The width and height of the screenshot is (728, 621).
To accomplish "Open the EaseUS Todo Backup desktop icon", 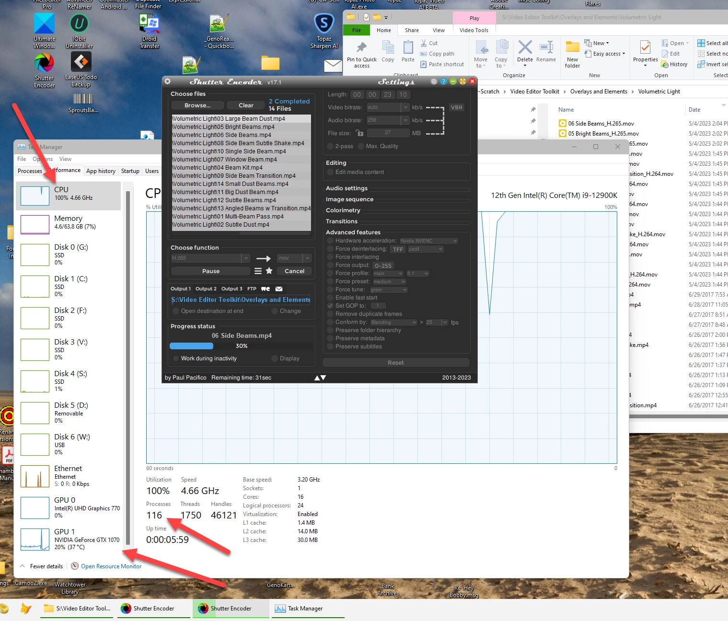I will click(81, 70).
